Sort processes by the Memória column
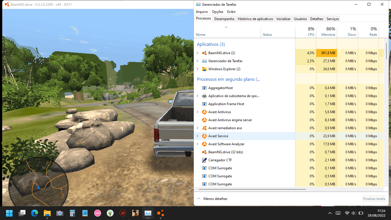 click(x=327, y=32)
